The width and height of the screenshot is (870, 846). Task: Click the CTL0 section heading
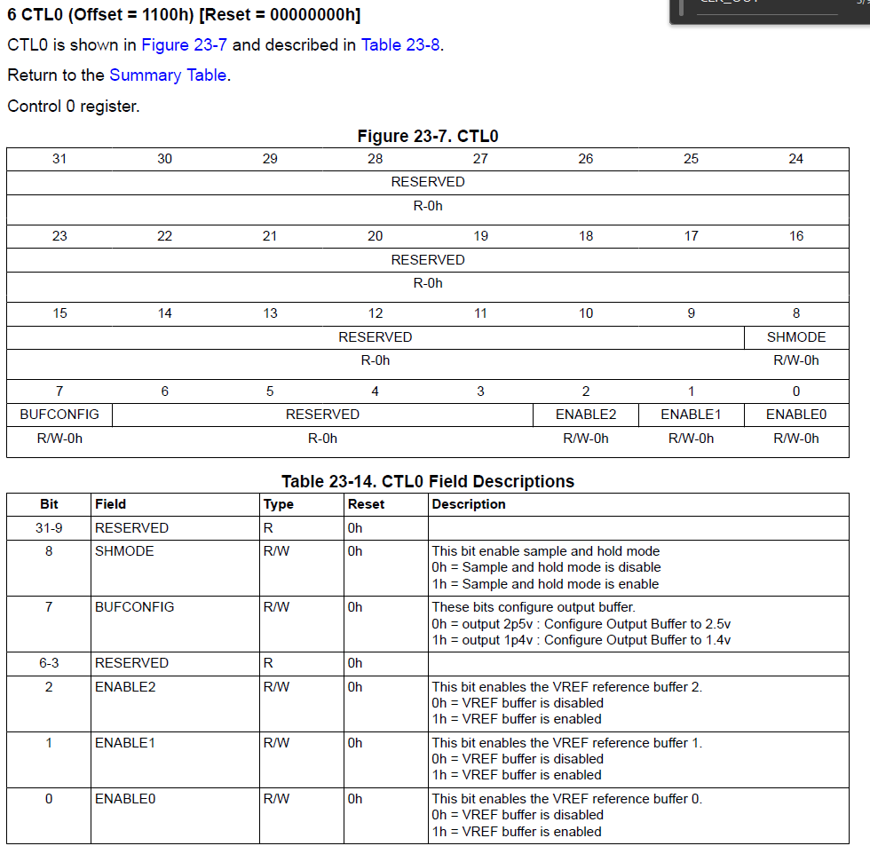click(x=184, y=14)
